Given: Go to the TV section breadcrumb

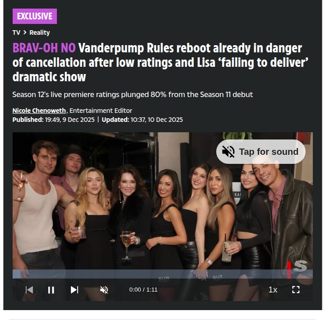Looking at the screenshot, I should pyautogui.click(x=16, y=32).
